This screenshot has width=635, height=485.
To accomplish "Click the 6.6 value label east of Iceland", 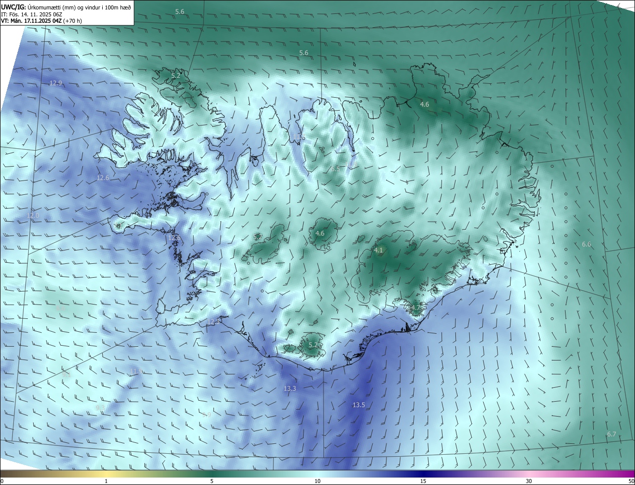I will [586, 244].
